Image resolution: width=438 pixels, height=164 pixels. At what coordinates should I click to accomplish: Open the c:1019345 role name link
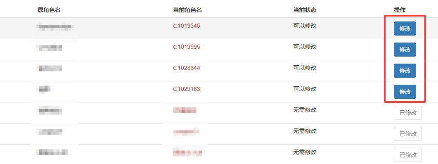tap(187, 26)
